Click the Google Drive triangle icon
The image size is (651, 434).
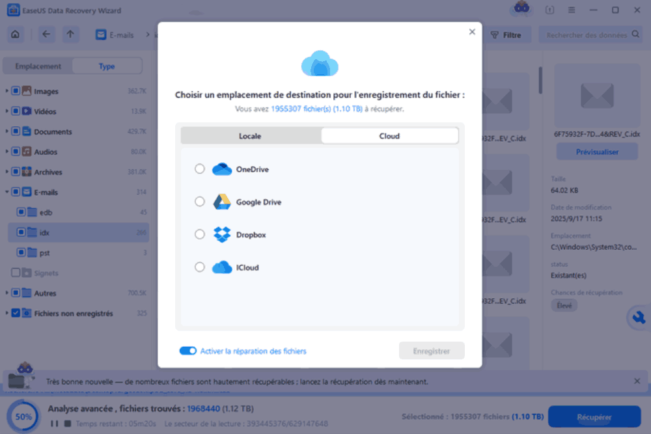222,202
